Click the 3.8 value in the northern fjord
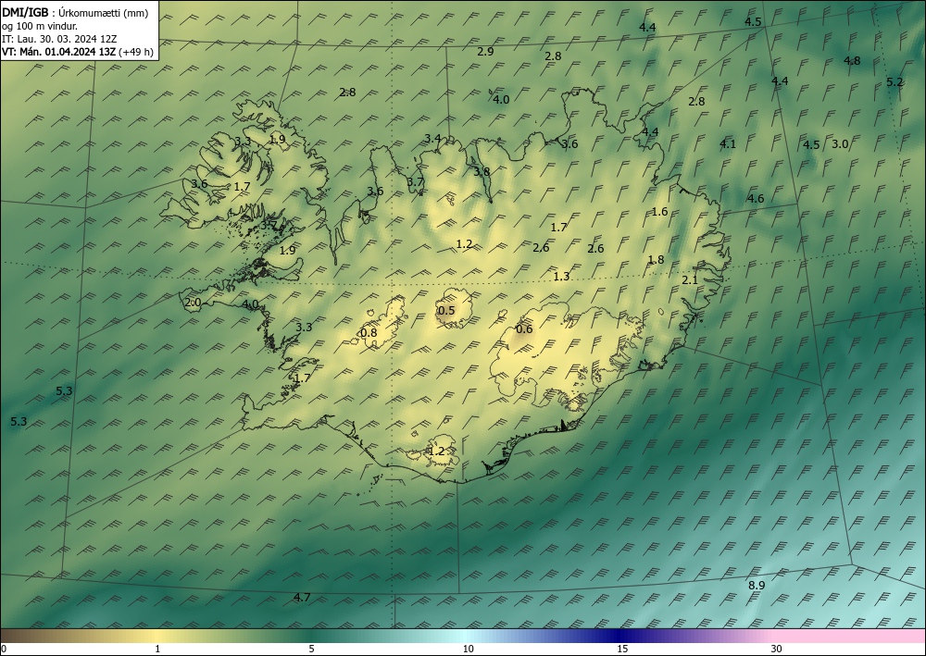Viewport: 926px width, 656px height. click(482, 172)
